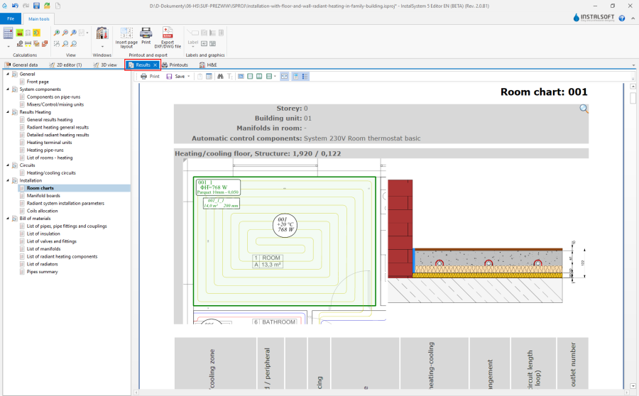This screenshot has height=396, width=639.
Task: Collapse the Results Heating tree group
Action: pos(8,111)
